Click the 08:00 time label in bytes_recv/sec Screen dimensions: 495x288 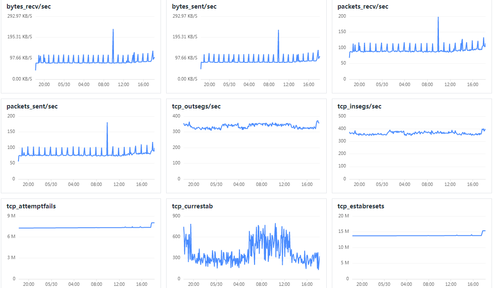click(x=104, y=85)
